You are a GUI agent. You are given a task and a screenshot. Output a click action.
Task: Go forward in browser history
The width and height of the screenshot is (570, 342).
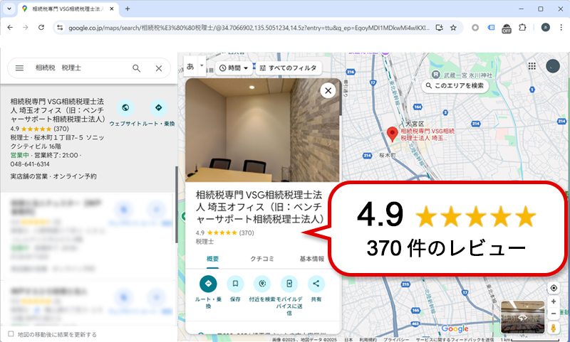click(26, 28)
